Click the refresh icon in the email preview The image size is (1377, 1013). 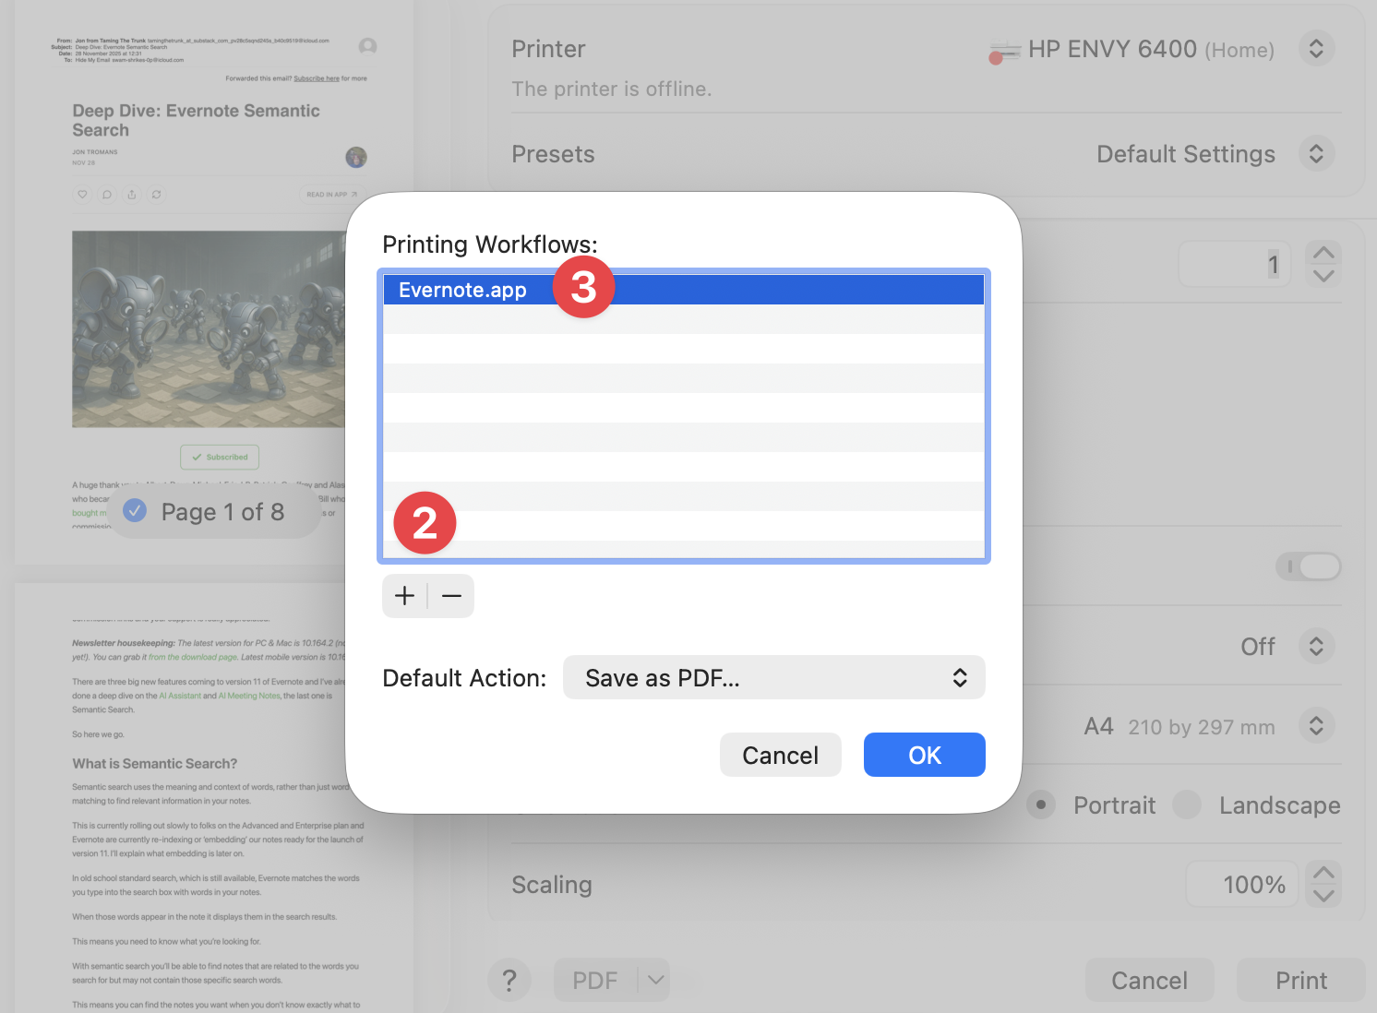pos(157,195)
